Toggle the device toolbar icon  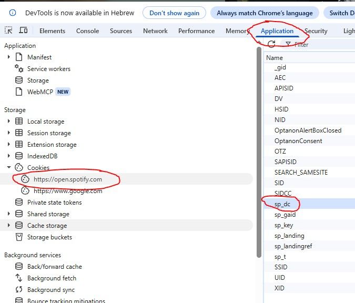click(23, 30)
